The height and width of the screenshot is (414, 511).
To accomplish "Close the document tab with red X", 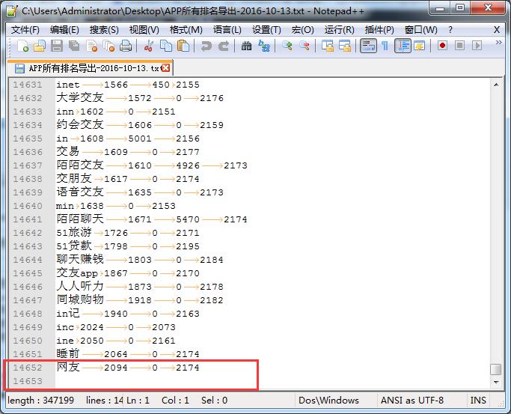I will click(165, 67).
